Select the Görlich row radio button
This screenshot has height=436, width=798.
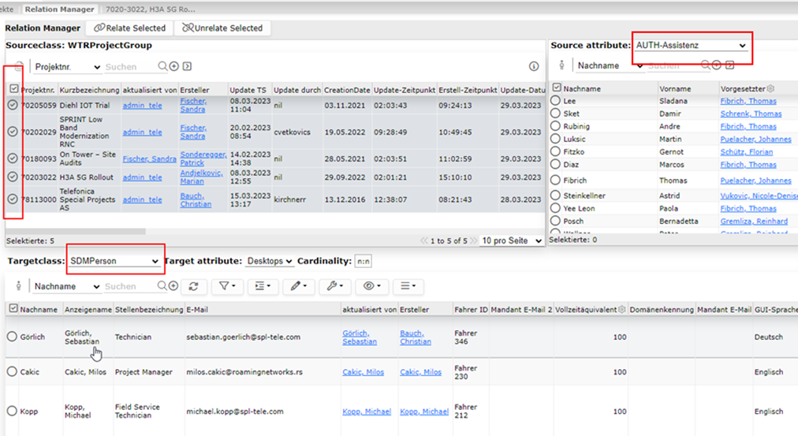point(12,337)
